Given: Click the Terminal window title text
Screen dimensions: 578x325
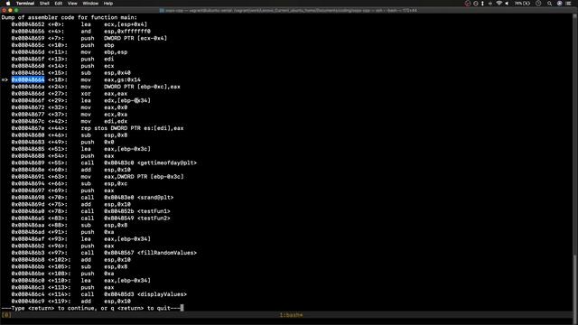Looking at the screenshot, I should pos(291,10).
